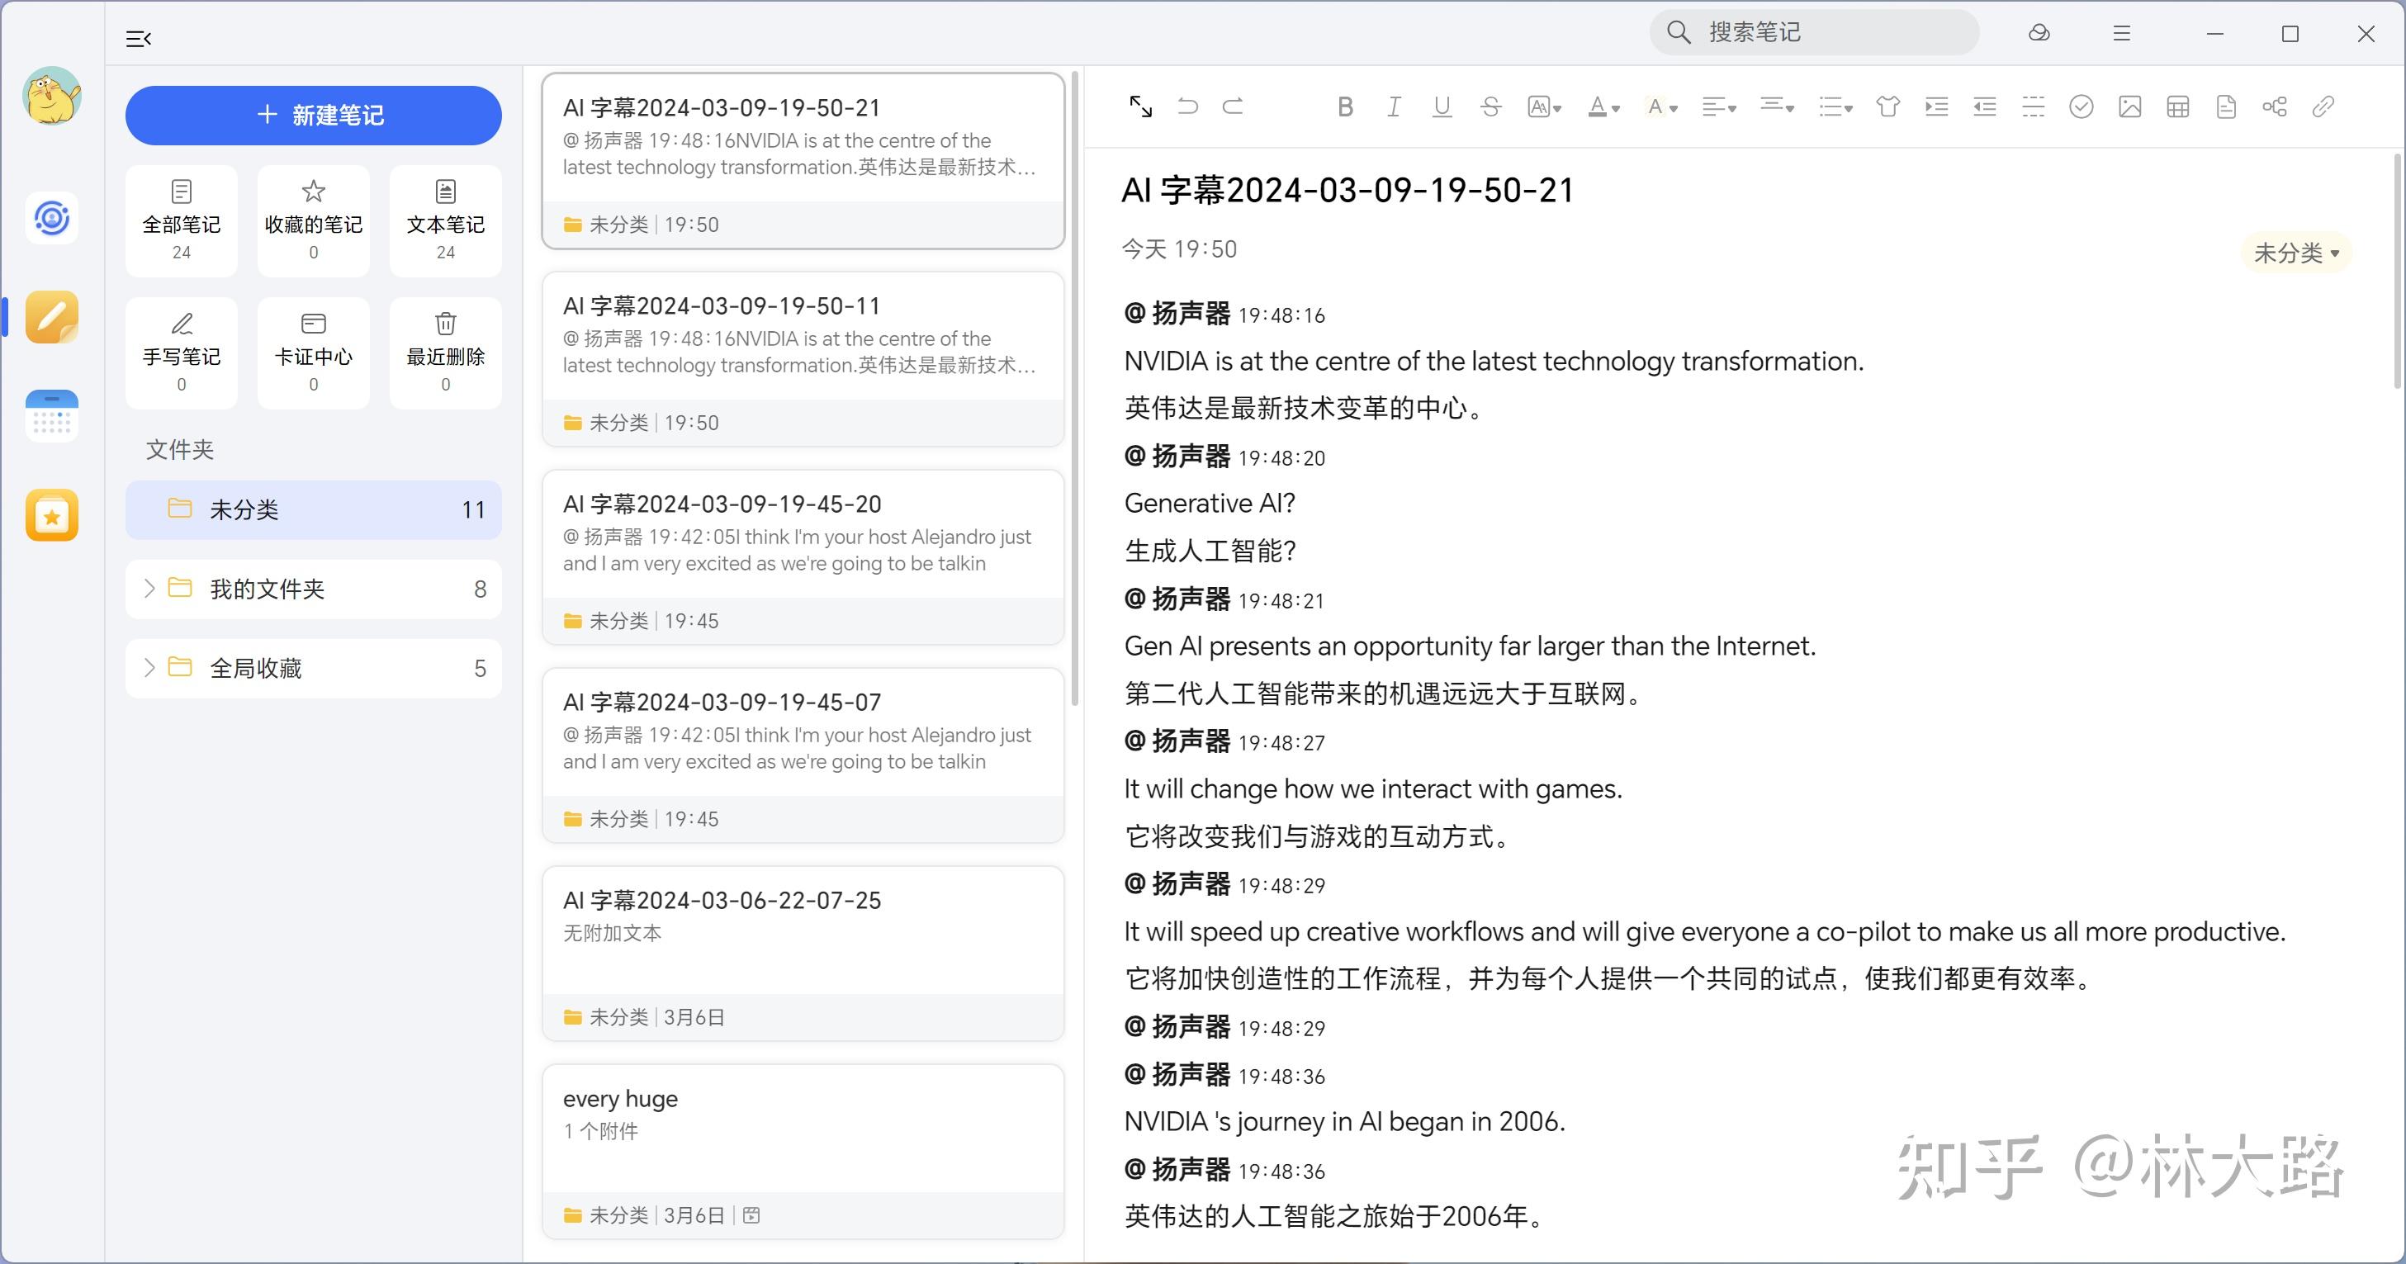
Task: Insert a to-do checkbox item
Action: click(x=2081, y=107)
